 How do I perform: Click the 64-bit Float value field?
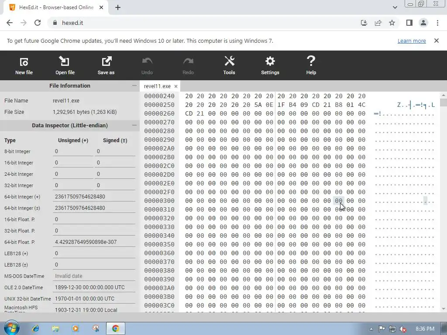pyautogui.click(x=94, y=242)
